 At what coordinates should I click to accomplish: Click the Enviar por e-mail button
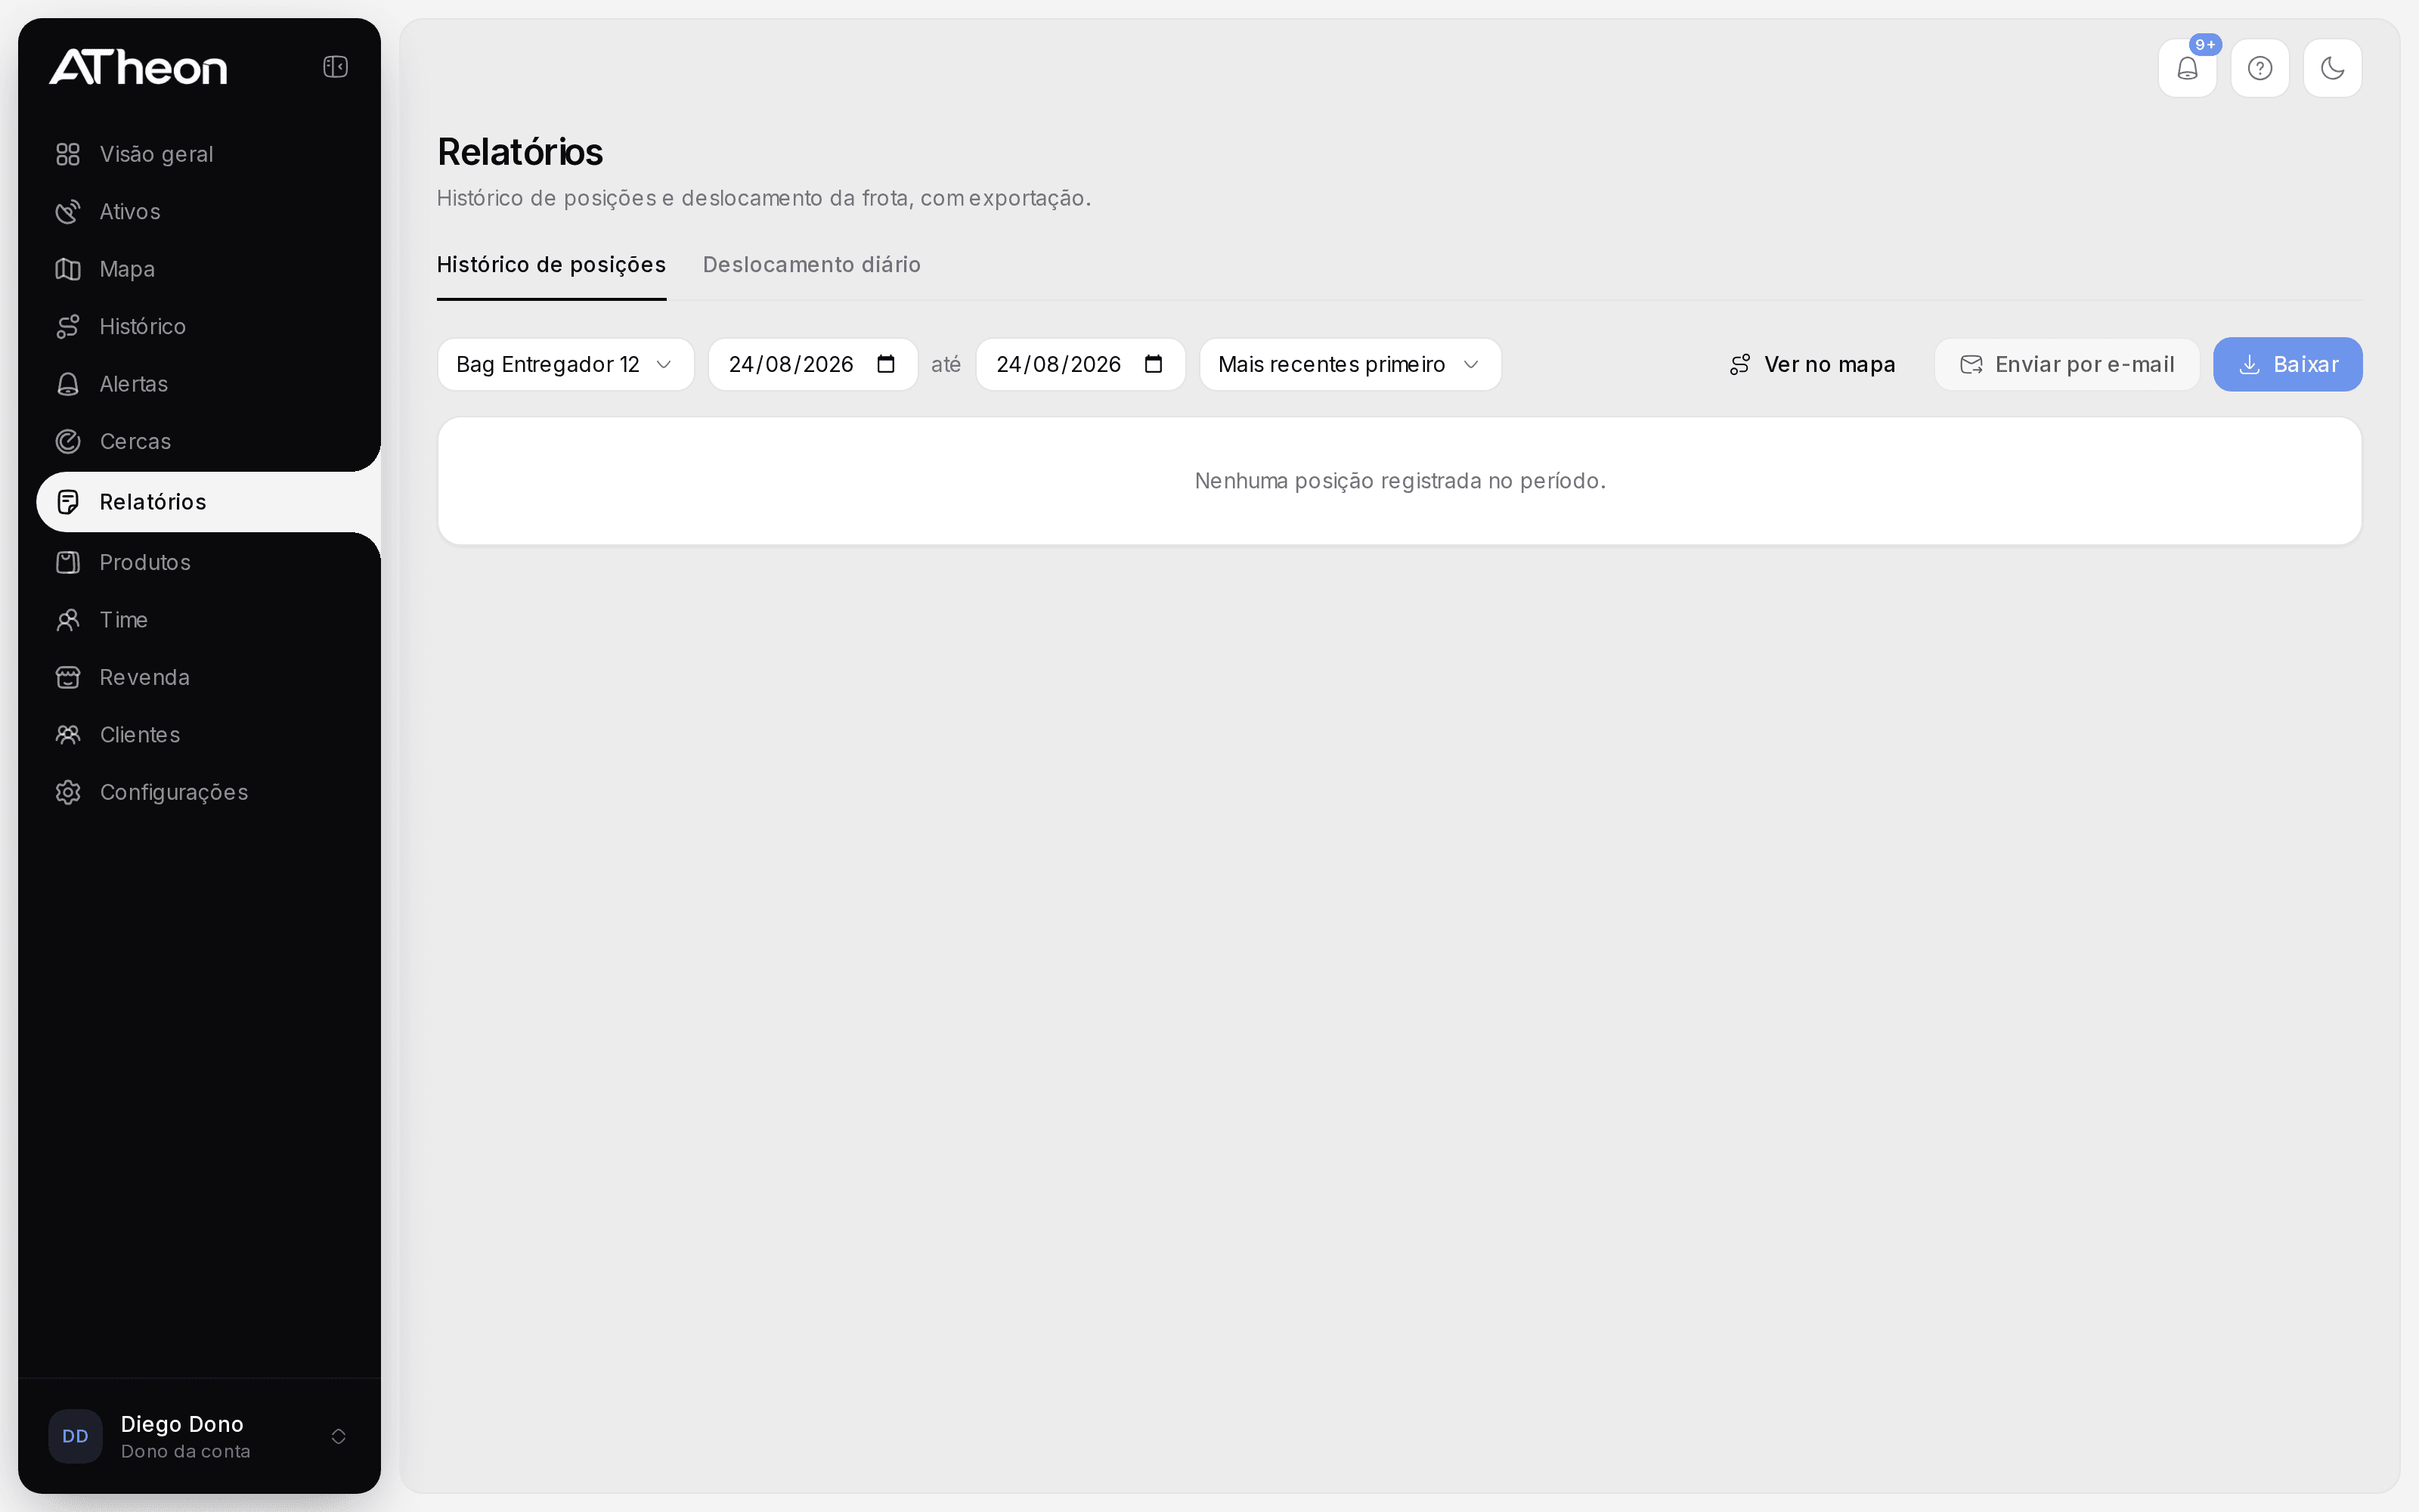click(x=2067, y=364)
